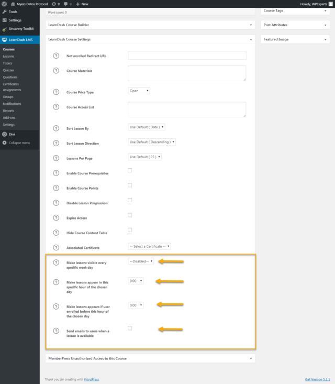Open the Course Price Type dropdown
Screen dimensions: 335x384
point(139,91)
